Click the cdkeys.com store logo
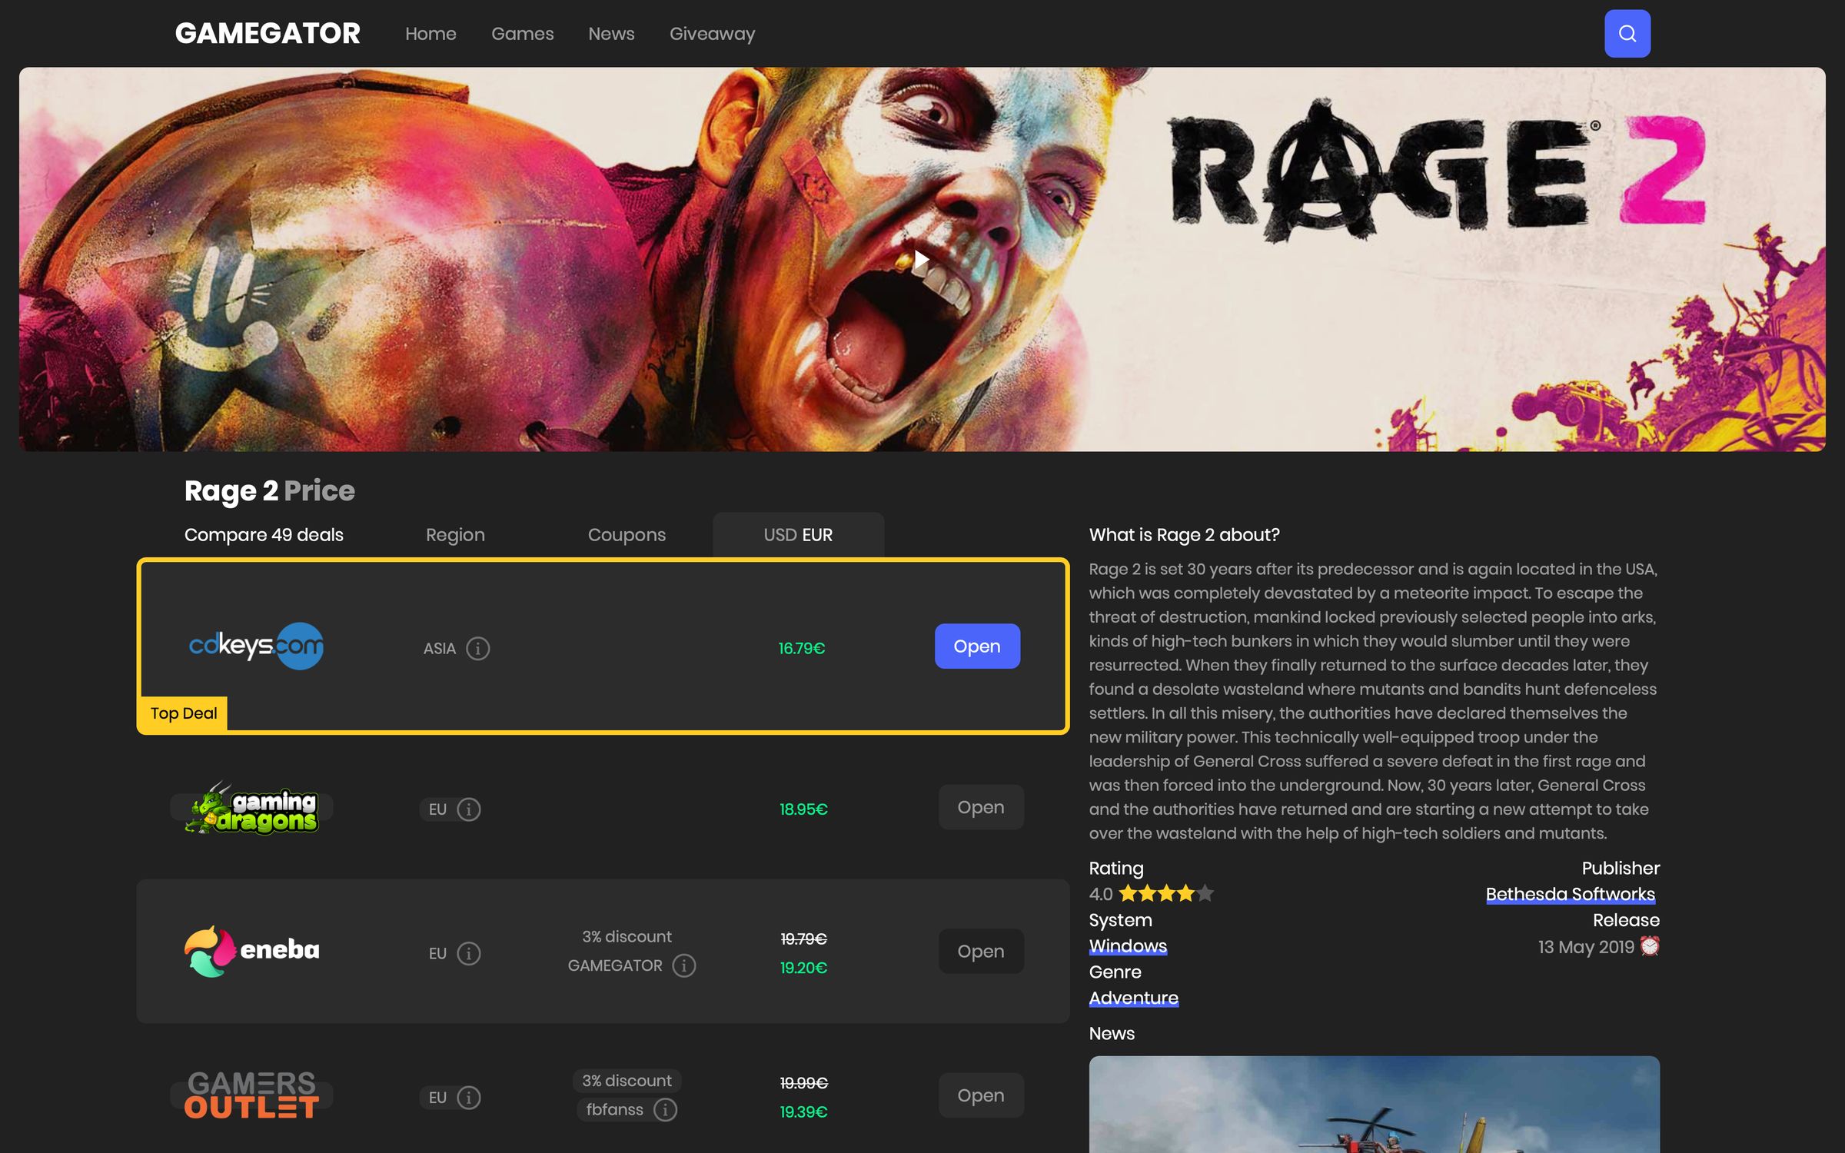This screenshot has height=1153, width=1845. click(x=256, y=646)
